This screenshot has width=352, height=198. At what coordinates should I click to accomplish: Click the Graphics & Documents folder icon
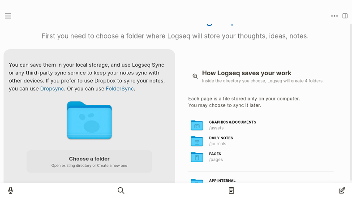(197, 125)
